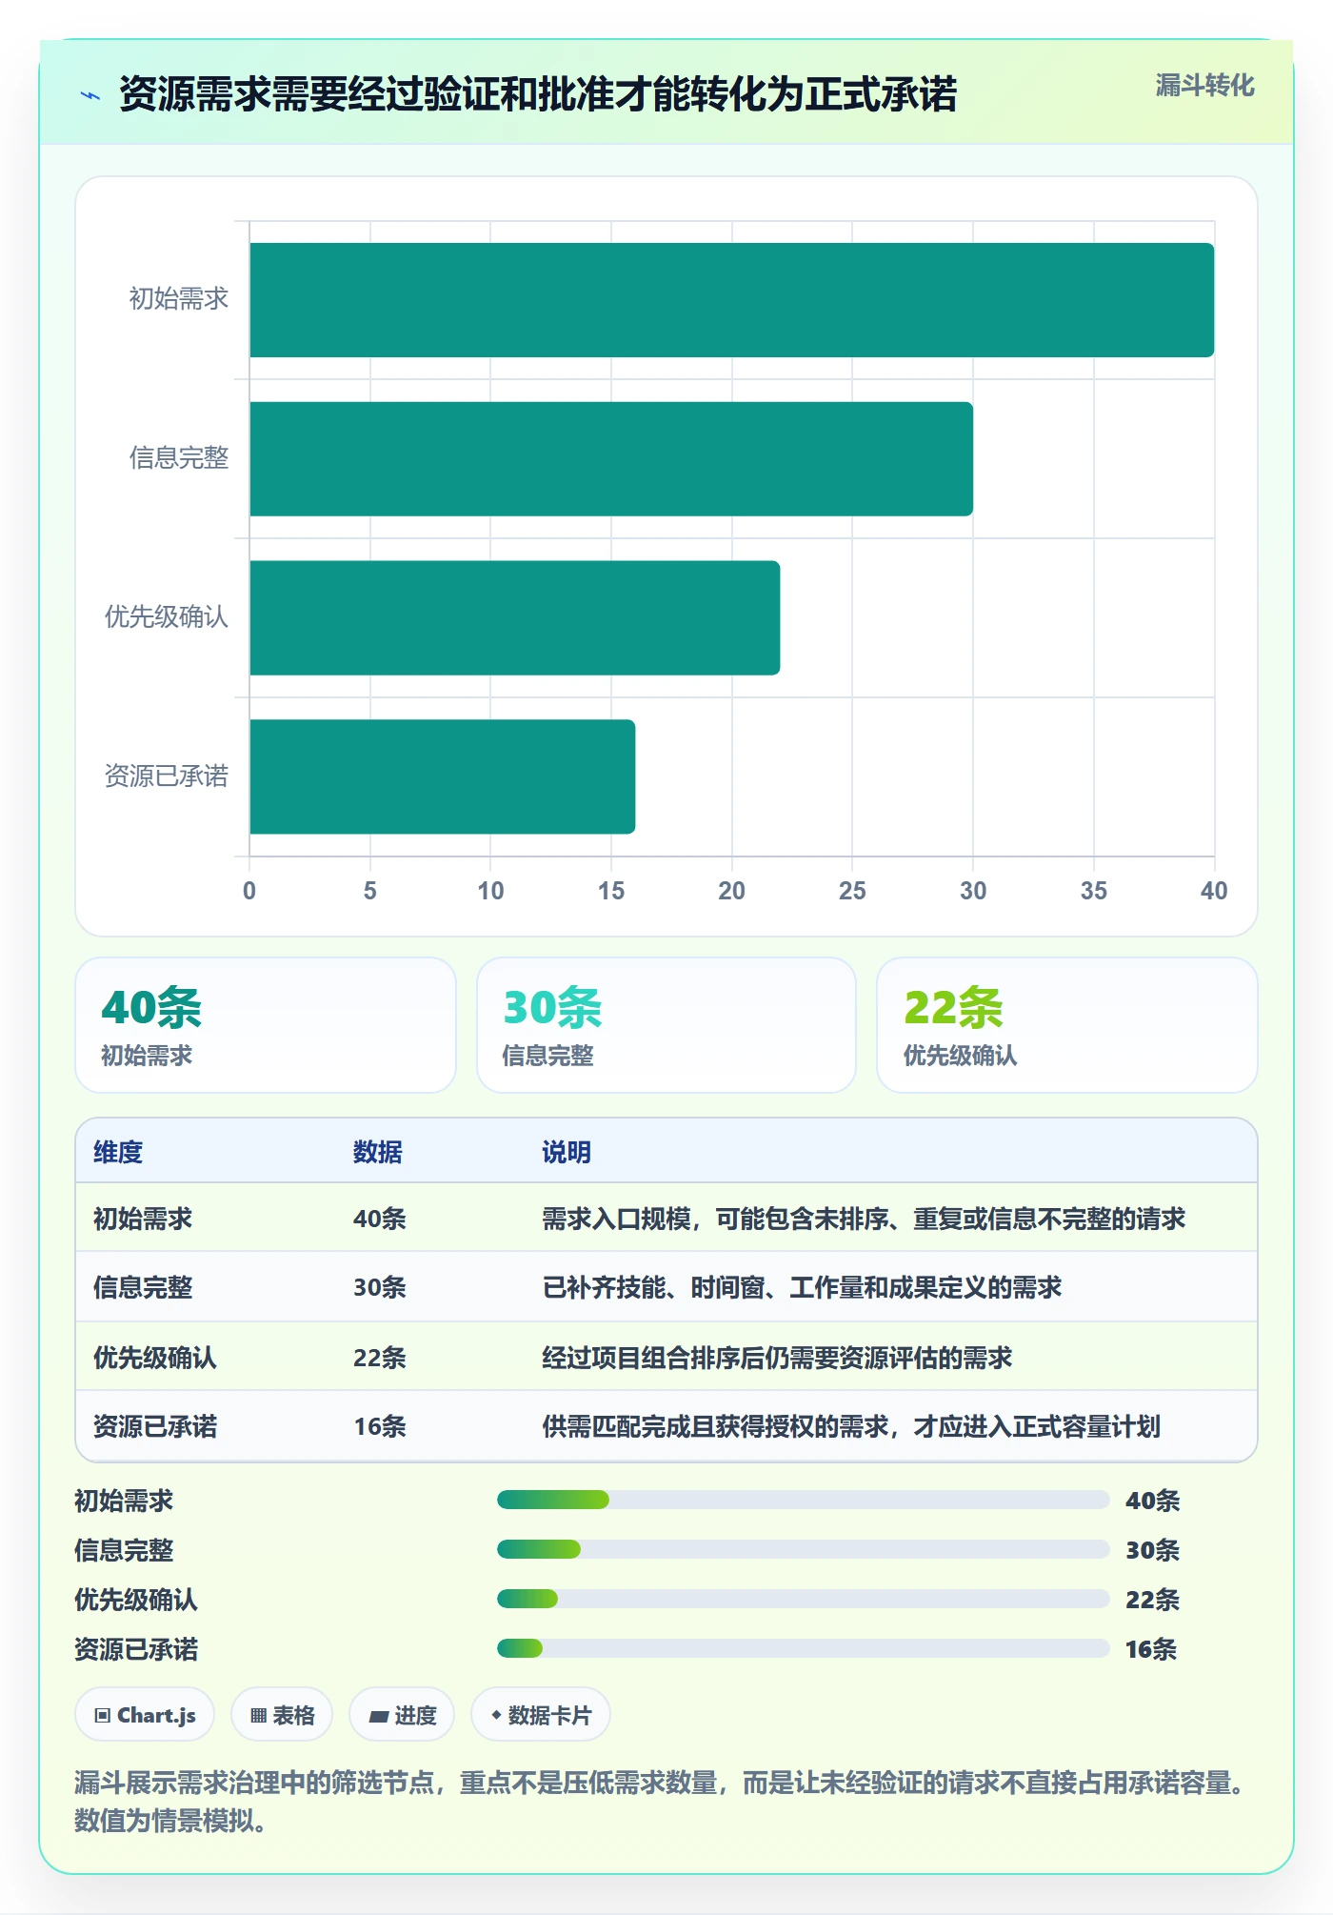Click the description starting with 供需匹配完成

tap(851, 1426)
